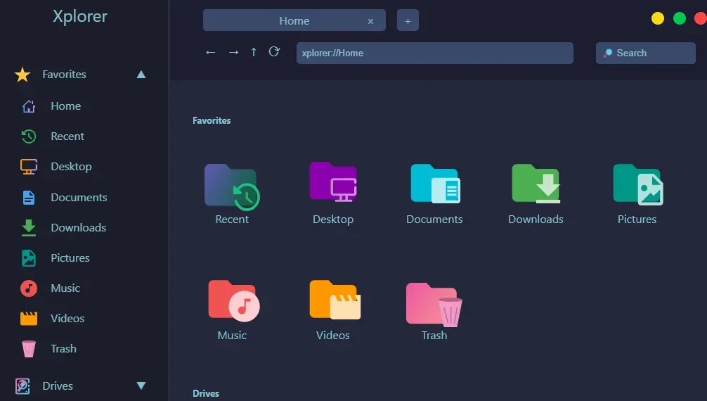Click the Downloads label in sidebar
This screenshot has width=707, height=401.
(x=79, y=228)
